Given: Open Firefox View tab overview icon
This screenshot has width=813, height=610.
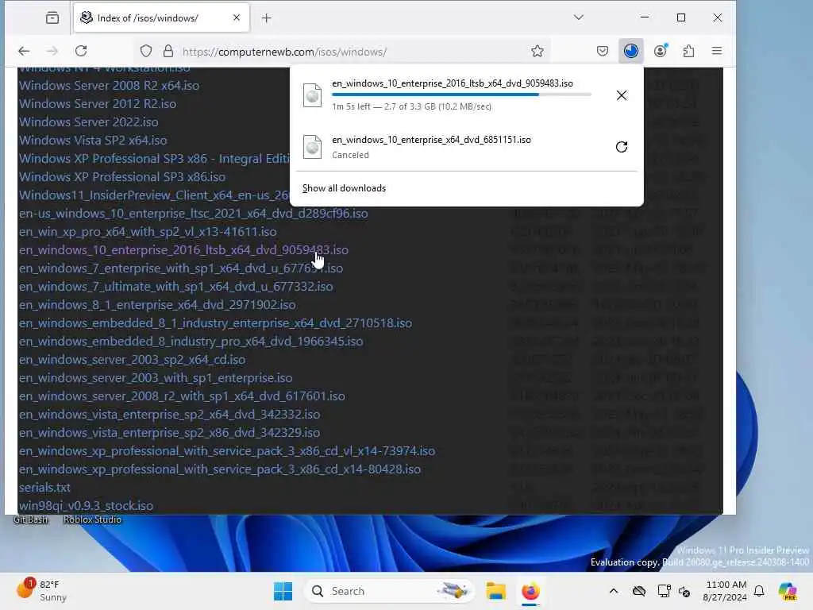Looking at the screenshot, I should [x=52, y=18].
